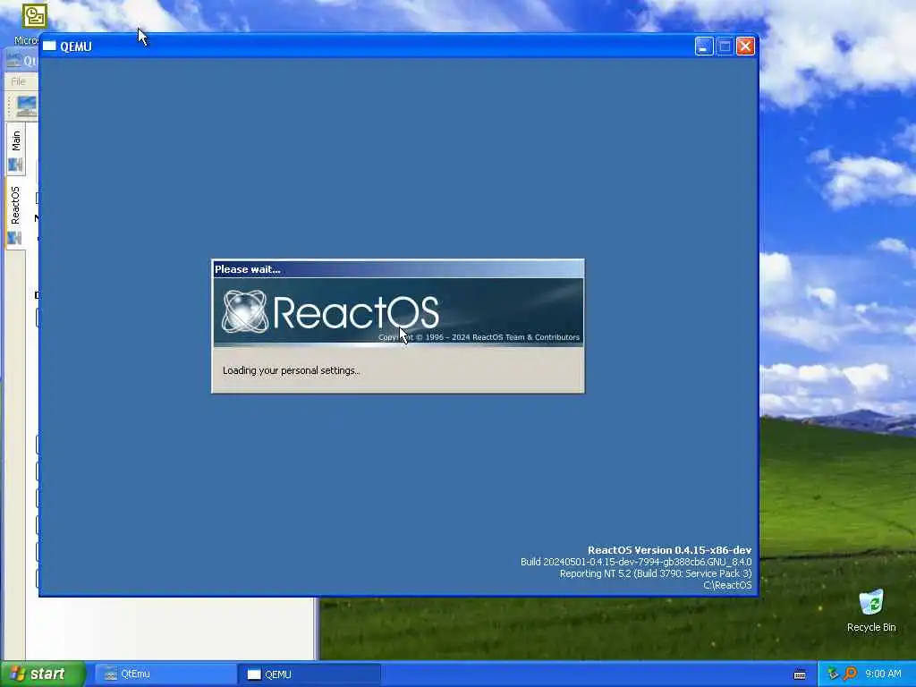Click the orange magnifier tray icon
Screen dimensions: 916x687
tap(850, 674)
